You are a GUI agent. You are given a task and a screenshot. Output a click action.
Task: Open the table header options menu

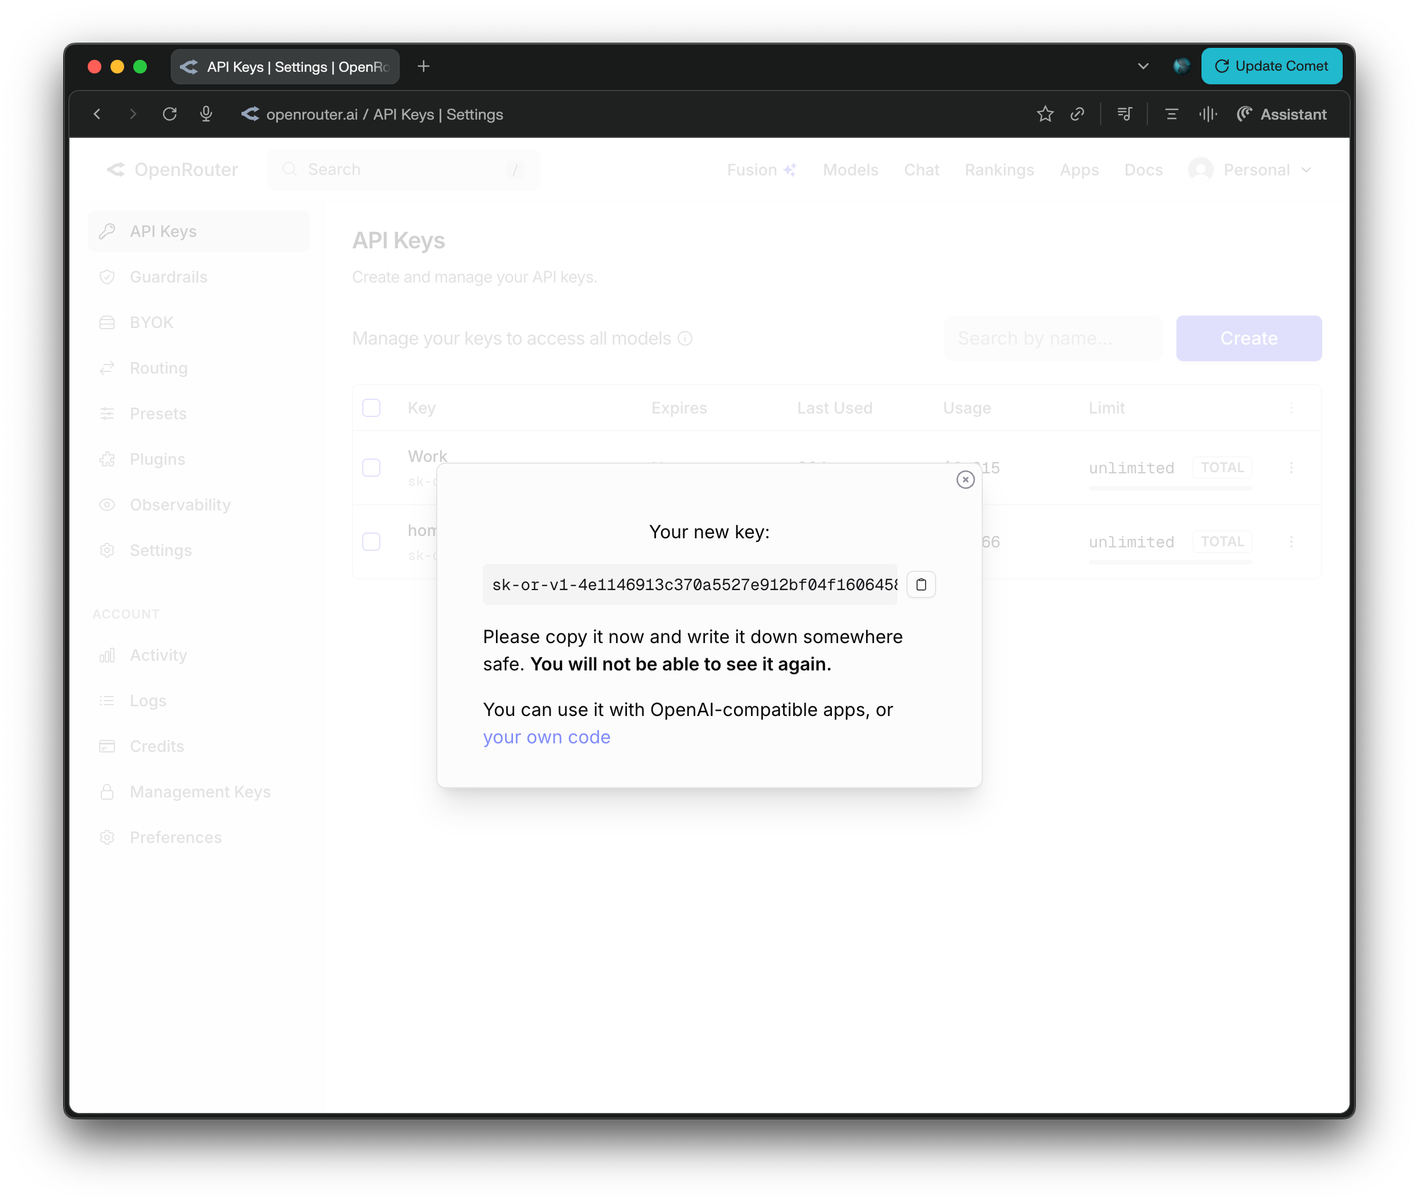(x=1291, y=408)
